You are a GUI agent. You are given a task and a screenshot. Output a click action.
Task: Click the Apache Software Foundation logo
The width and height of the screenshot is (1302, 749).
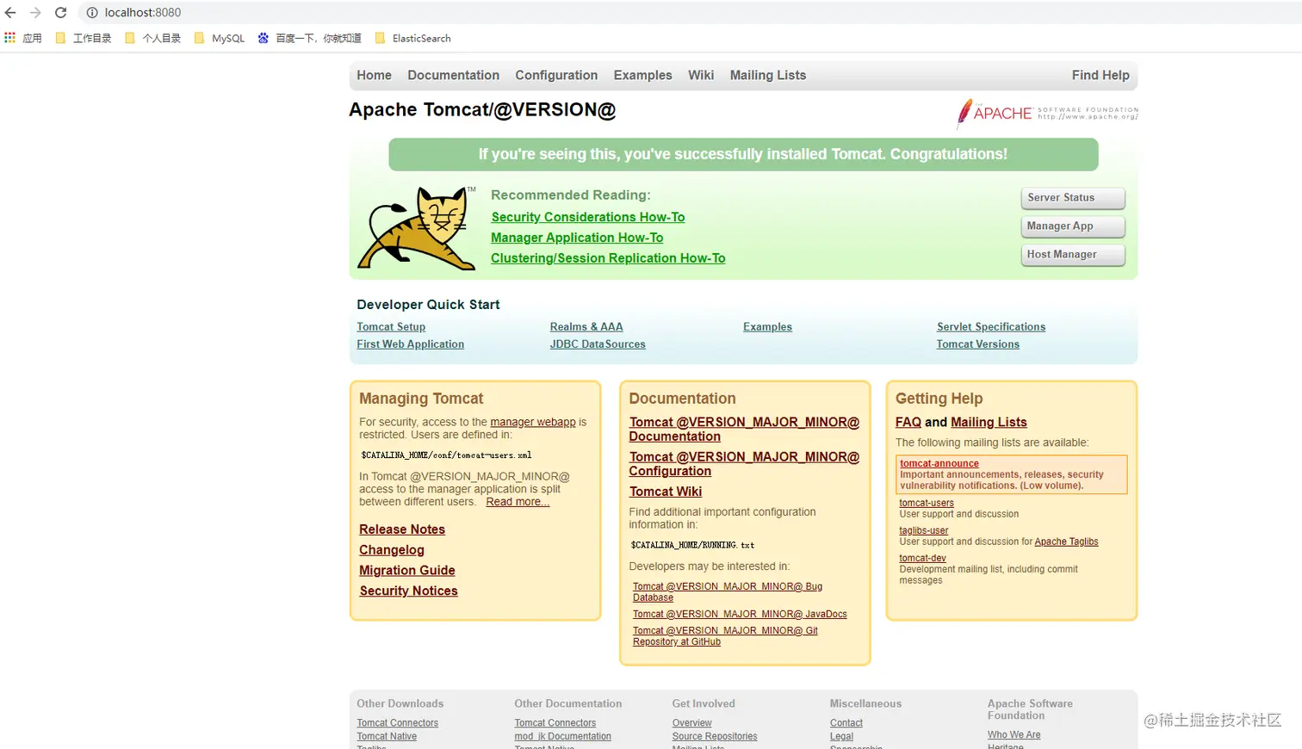pos(1047,114)
